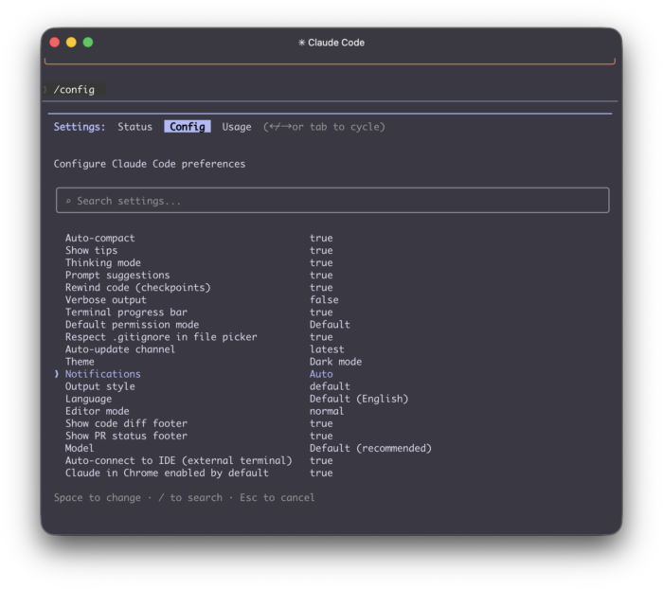Switch to the Status tab
Image resolution: width=663 pixels, height=589 pixels.
coord(134,127)
